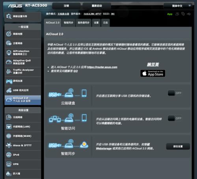This screenshot has width=197, height=179.
Task: Open 外部网络(WAN) globe icon
Action: point(9,136)
